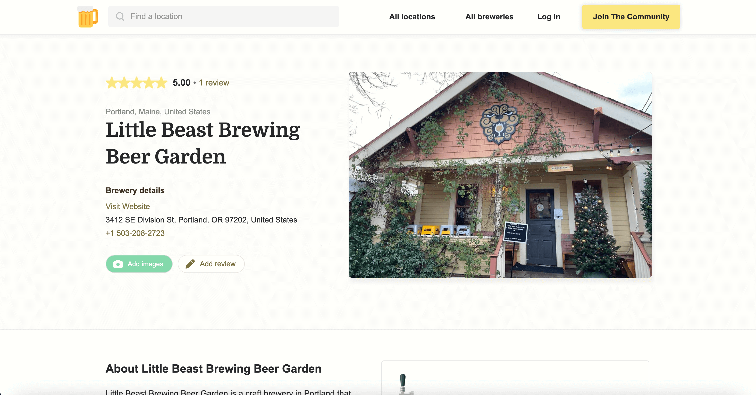Click the Portland, Maine, United States location text
Screen dimensions: 756x395
pos(158,112)
